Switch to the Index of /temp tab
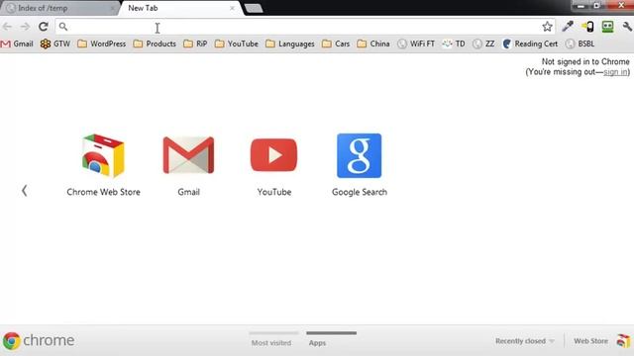 click(58, 8)
